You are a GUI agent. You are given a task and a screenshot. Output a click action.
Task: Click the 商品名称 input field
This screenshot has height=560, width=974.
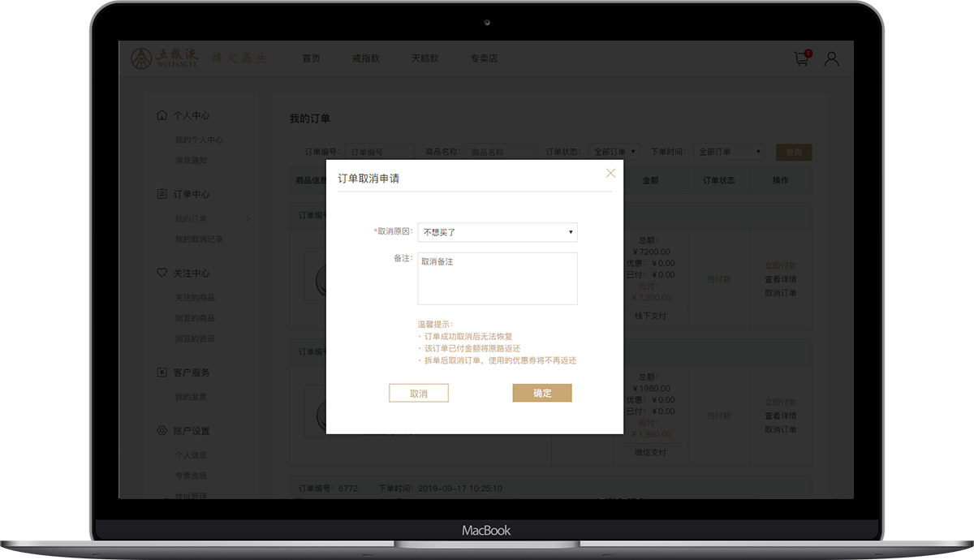[501, 152]
